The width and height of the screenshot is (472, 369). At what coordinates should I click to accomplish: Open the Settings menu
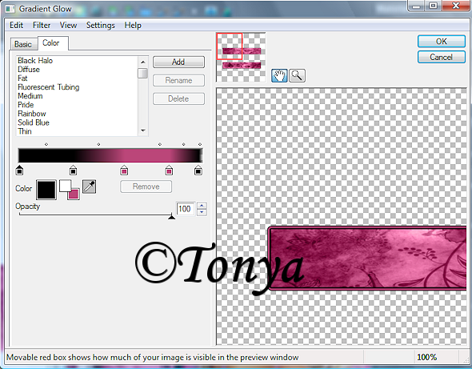101,26
